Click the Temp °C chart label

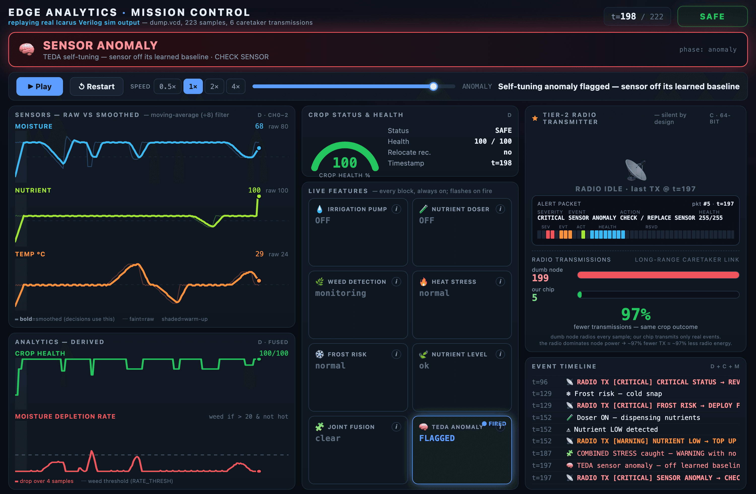30,254
